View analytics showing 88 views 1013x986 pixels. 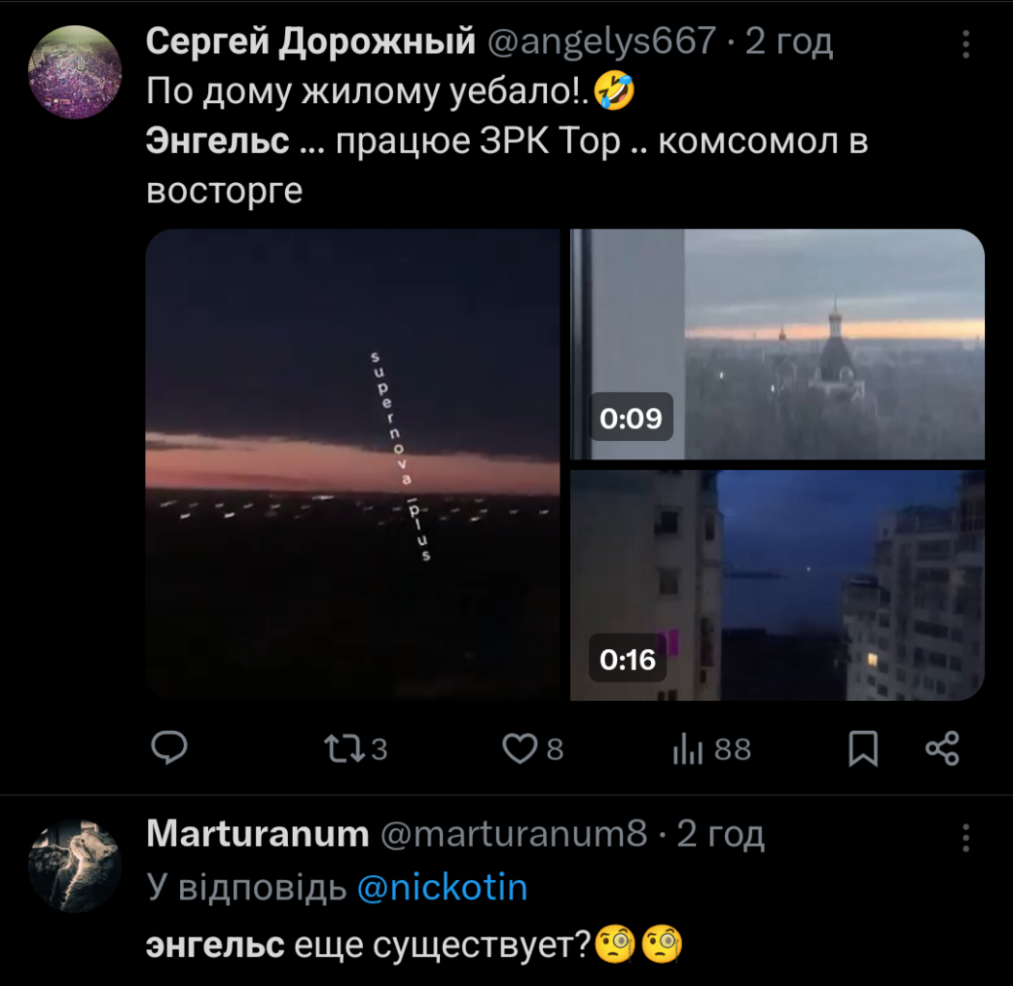pos(689,749)
